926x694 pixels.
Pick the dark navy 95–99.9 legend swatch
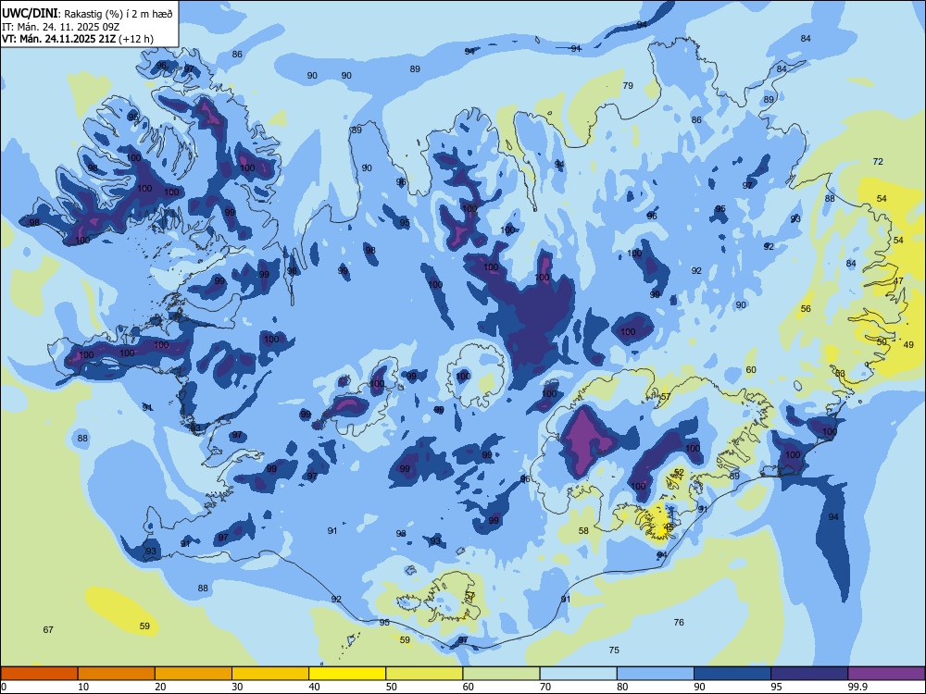809,674
